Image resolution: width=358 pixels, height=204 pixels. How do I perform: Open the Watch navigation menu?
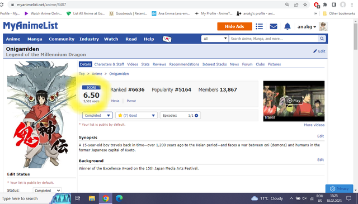(x=111, y=39)
